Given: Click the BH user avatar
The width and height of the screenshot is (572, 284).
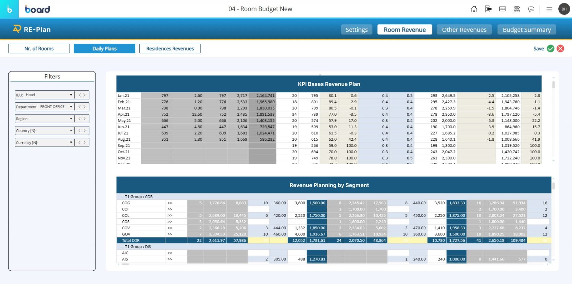Looking at the screenshot, I should tap(564, 9).
